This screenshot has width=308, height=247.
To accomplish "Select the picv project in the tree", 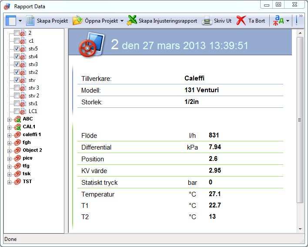I will (x=27, y=158).
